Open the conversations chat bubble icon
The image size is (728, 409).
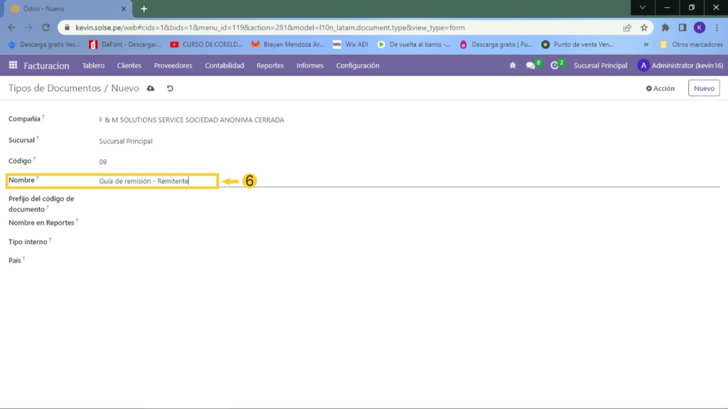click(x=530, y=65)
